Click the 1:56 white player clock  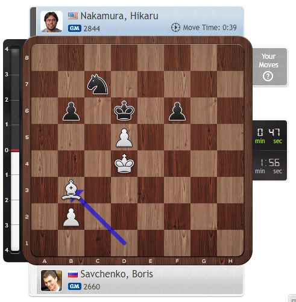pyautogui.click(x=269, y=165)
